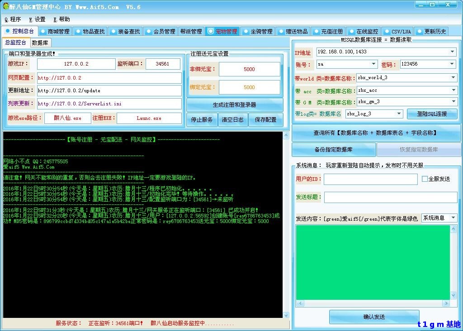463x331 pixels.
Task: Open the 设置 menu
Action: coord(37,19)
